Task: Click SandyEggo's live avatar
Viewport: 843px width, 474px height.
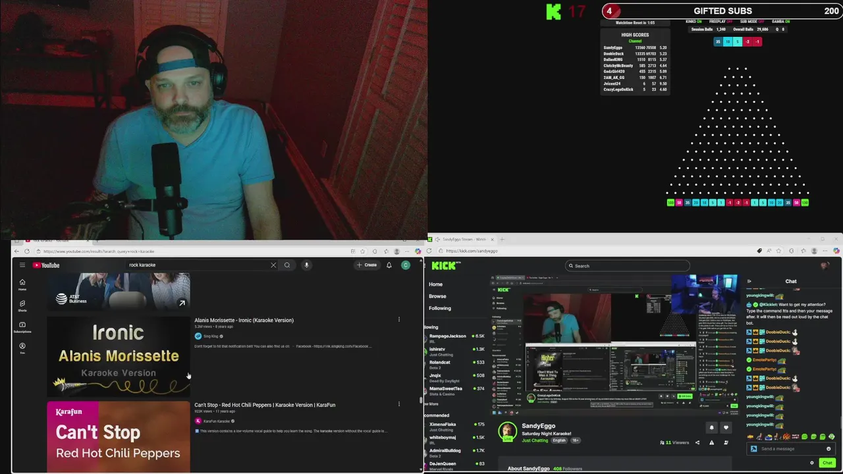Action: click(x=507, y=432)
